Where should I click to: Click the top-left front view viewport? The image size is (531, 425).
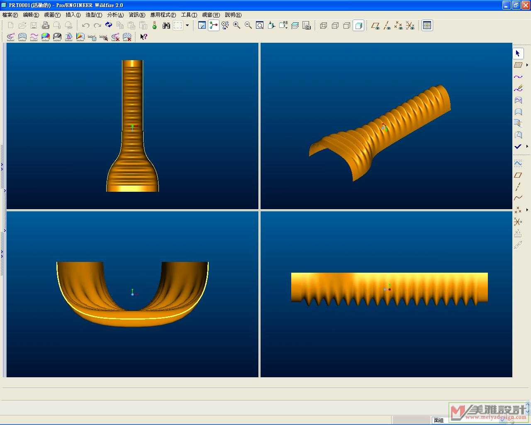132,126
